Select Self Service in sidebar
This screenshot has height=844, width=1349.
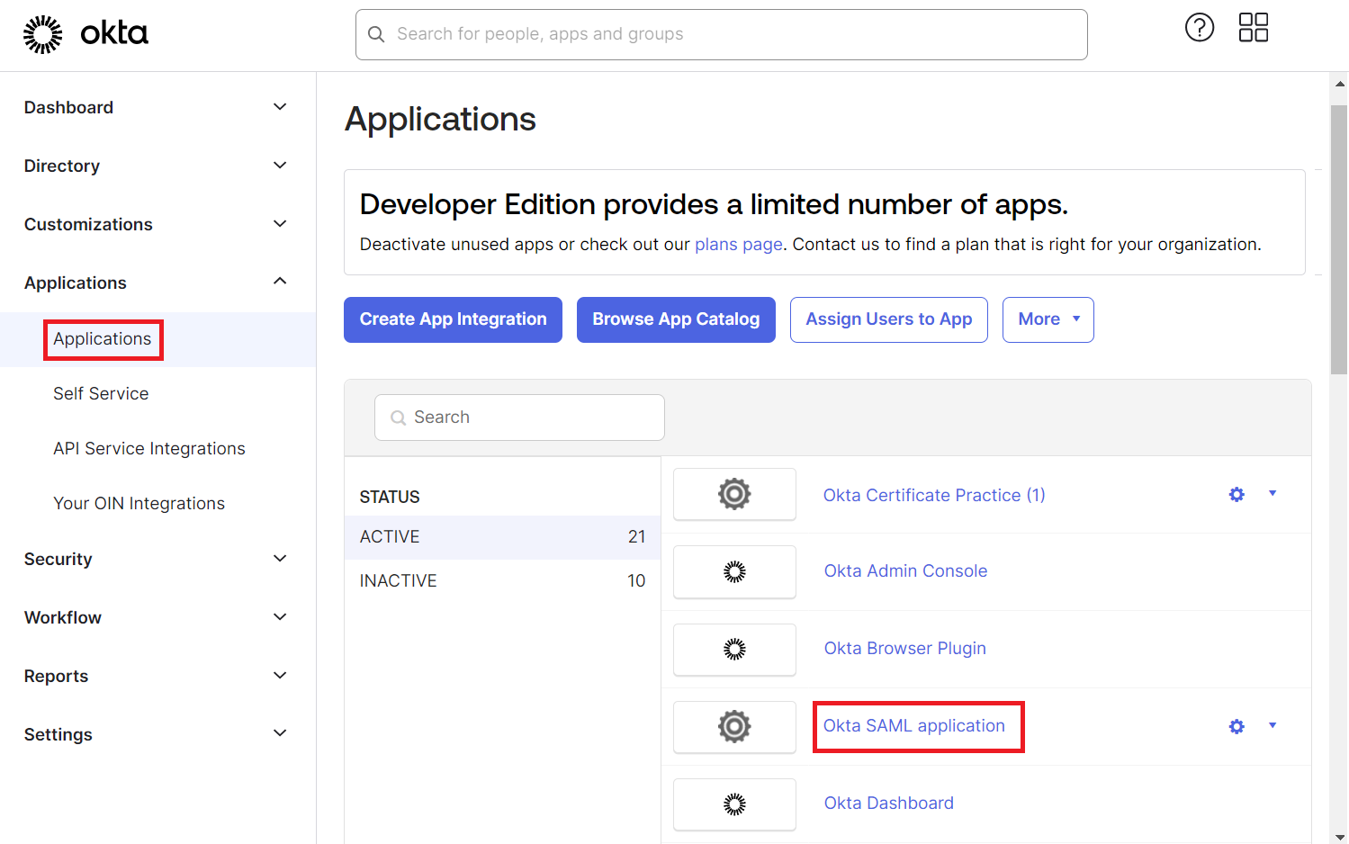pyautogui.click(x=101, y=394)
